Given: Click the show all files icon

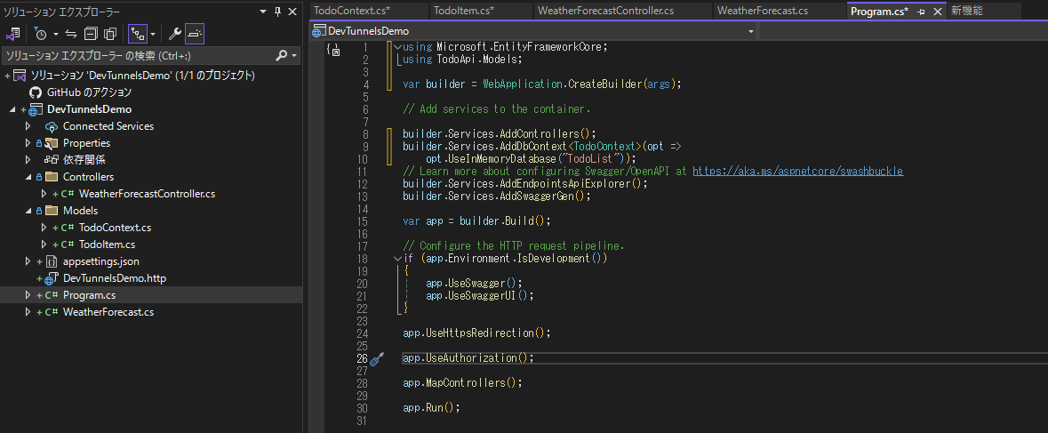Looking at the screenshot, I should coord(110,34).
